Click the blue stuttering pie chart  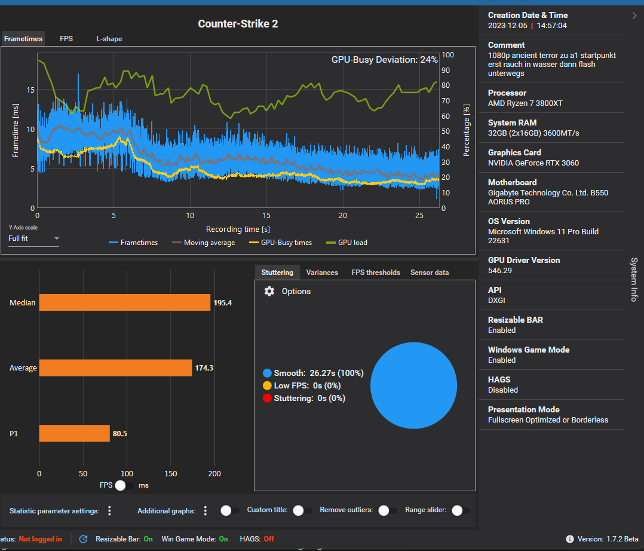(x=413, y=385)
